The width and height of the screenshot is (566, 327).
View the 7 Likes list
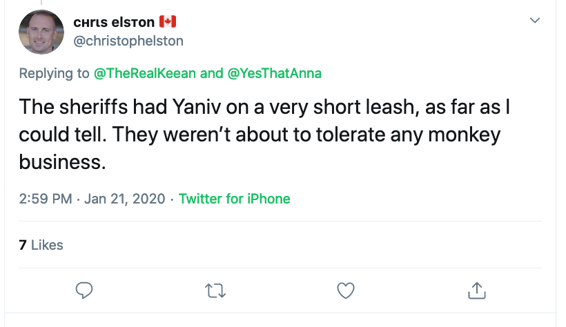(x=41, y=245)
